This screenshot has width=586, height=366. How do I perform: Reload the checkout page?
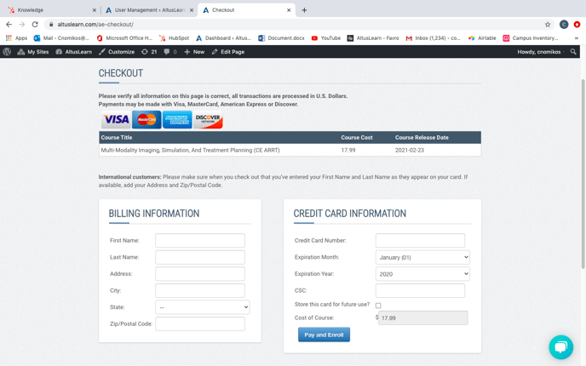[x=35, y=25]
